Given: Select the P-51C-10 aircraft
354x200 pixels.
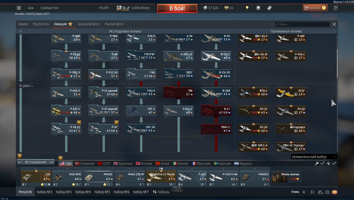Looking at the screenshot, I should coord(104,74).
